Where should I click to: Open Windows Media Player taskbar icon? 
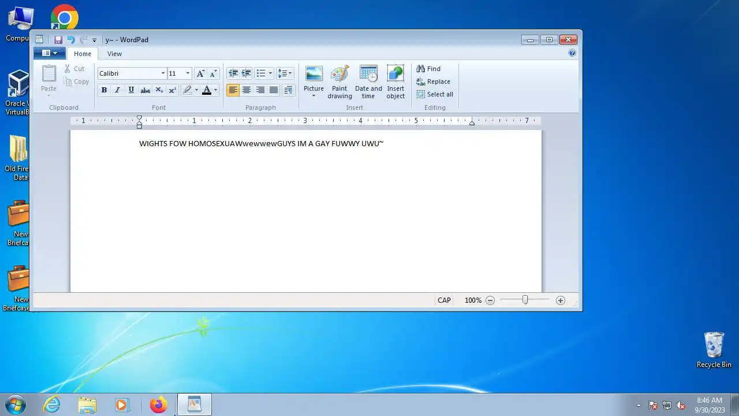click(x=121, y=404)
